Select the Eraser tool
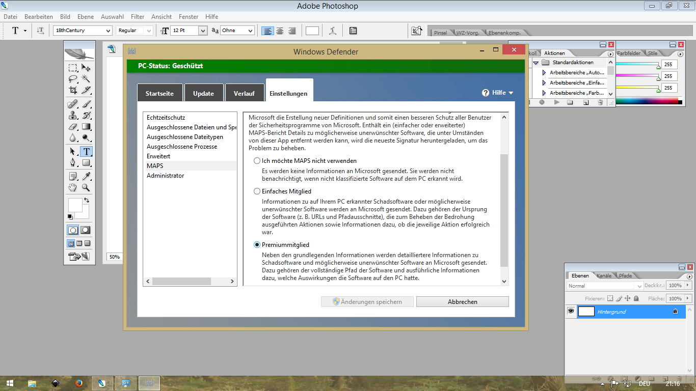This screenshot has height=391, width=696. (x=73, y=127)
